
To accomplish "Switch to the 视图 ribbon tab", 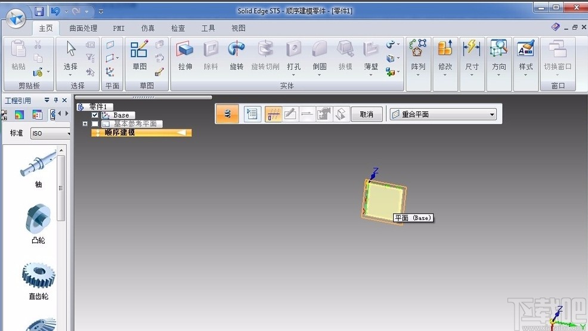I will pos(238,28).
